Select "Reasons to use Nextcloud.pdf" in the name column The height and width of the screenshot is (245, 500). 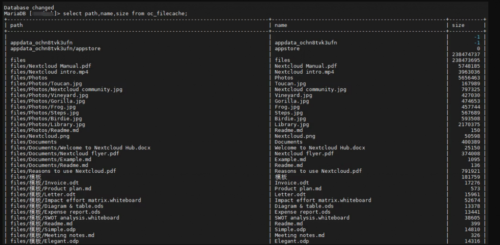point(318,171)
